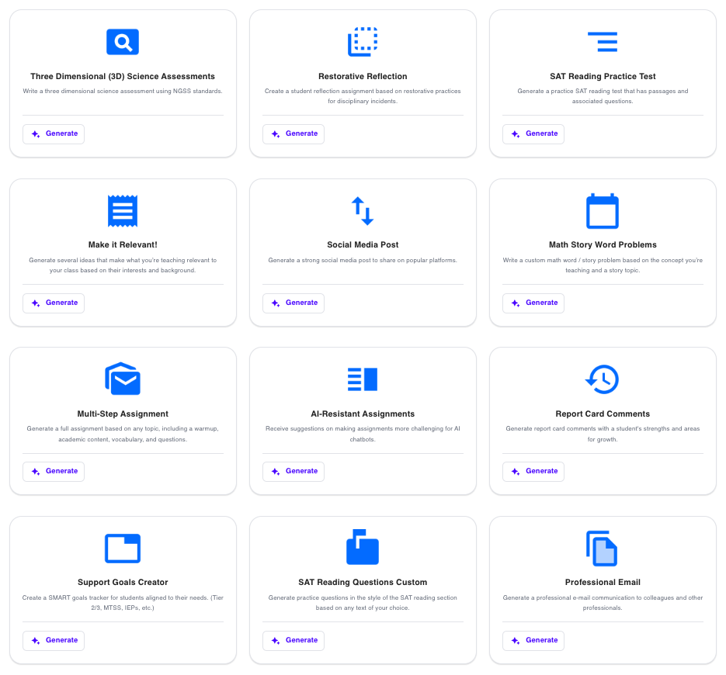The width and height of the screenshot is (726, 675).
Task: Hit Generate on Professional Email card
Action: click(533, 640)
